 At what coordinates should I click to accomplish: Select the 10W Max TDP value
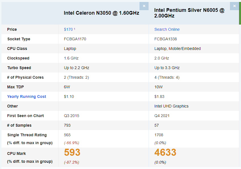(158, 87)
